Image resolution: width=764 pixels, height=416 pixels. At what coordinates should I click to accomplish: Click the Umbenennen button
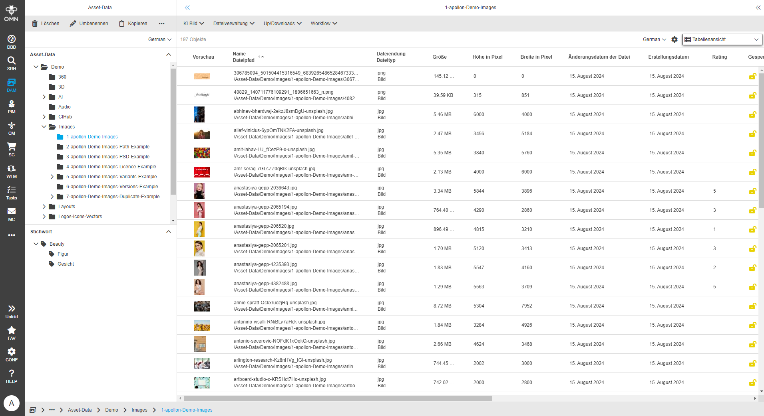(x=89, y=24)
